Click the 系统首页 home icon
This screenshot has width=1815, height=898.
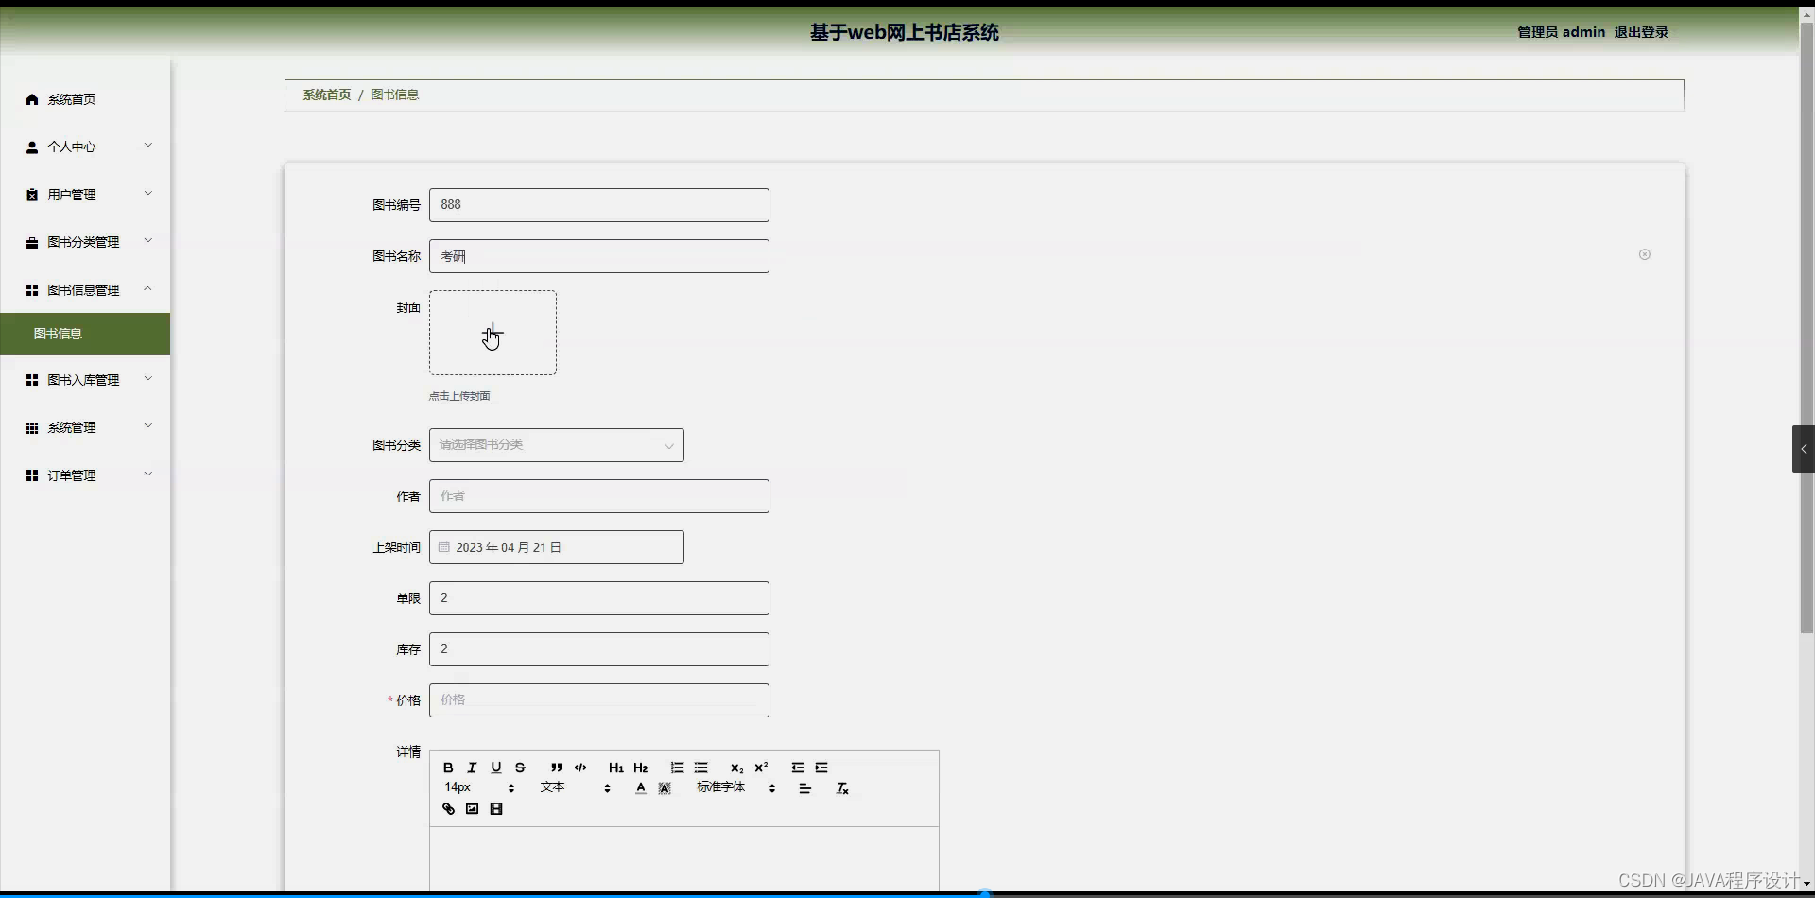(32, 99)
